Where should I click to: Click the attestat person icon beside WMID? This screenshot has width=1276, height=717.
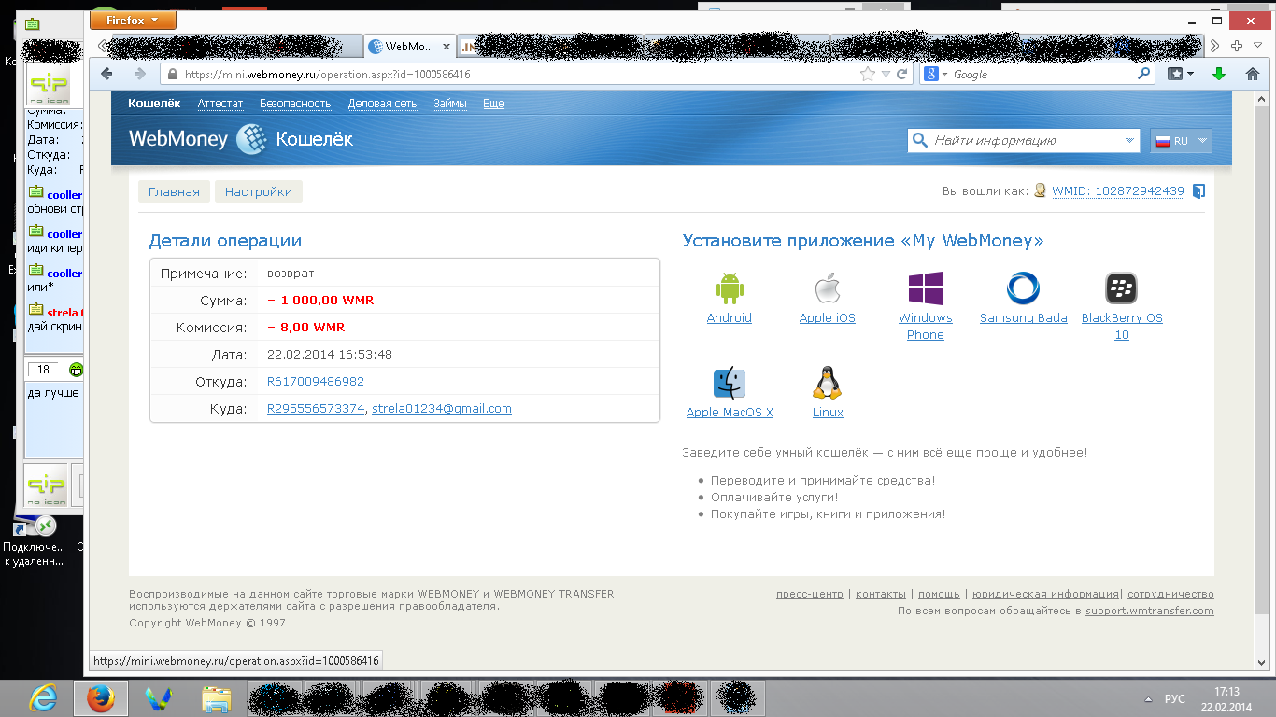point(1039,190)
